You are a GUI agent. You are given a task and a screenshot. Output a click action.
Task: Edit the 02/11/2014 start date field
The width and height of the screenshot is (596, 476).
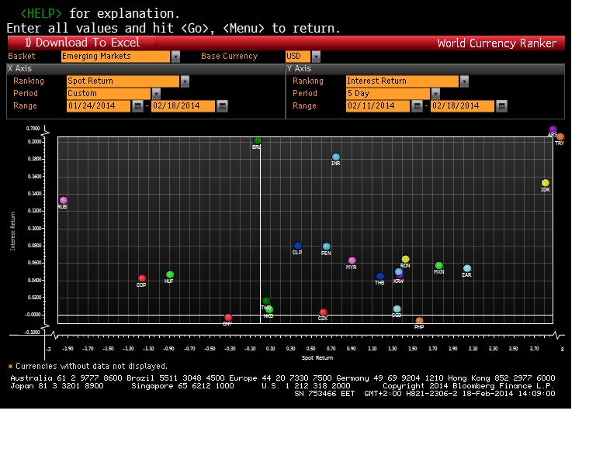point(378,106)
